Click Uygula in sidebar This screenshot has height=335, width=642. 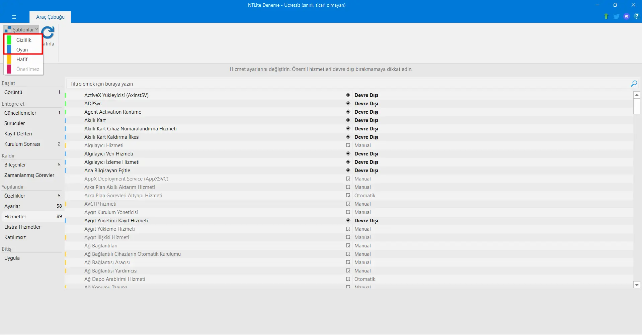pyautogui.click(x=32, y=258)
